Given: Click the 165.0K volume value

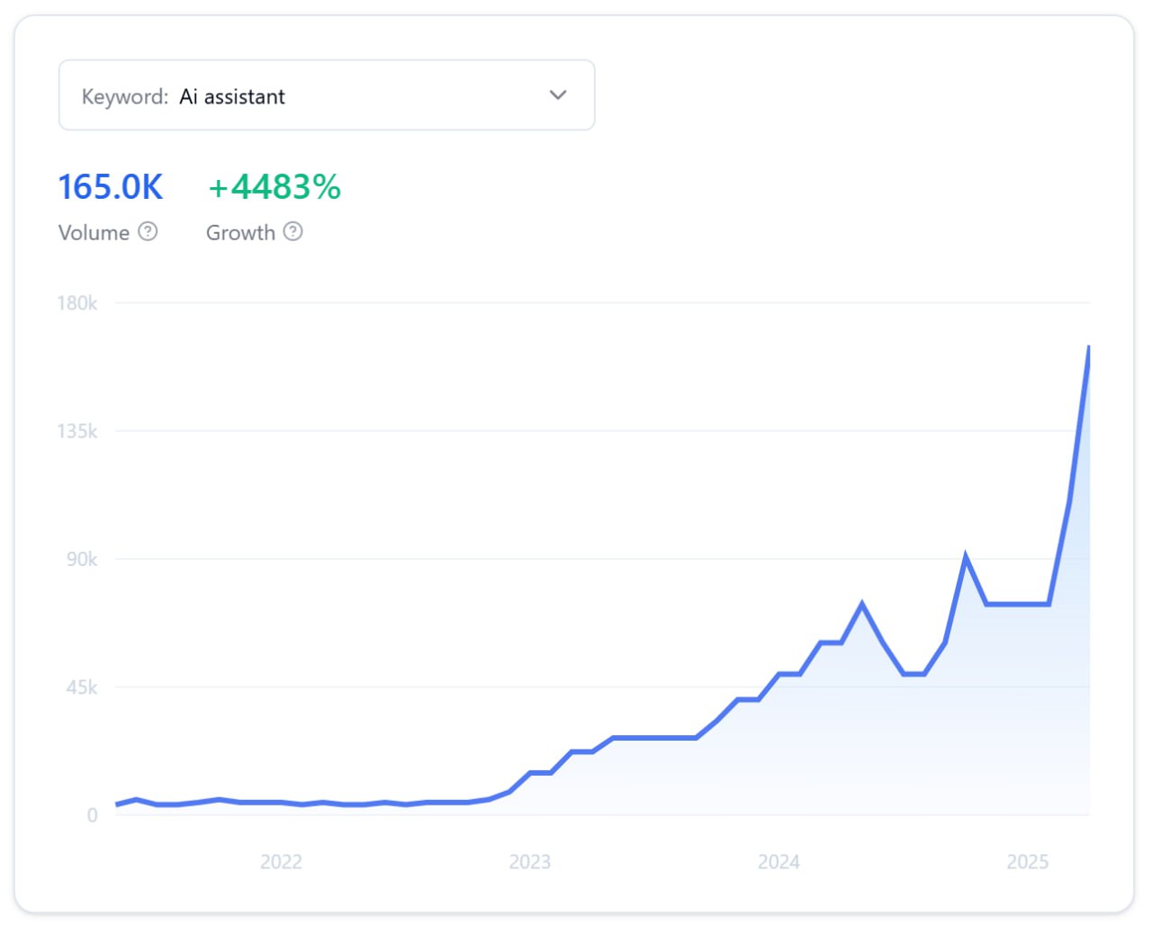Looking at the screenshot, I should coord(111,187).
